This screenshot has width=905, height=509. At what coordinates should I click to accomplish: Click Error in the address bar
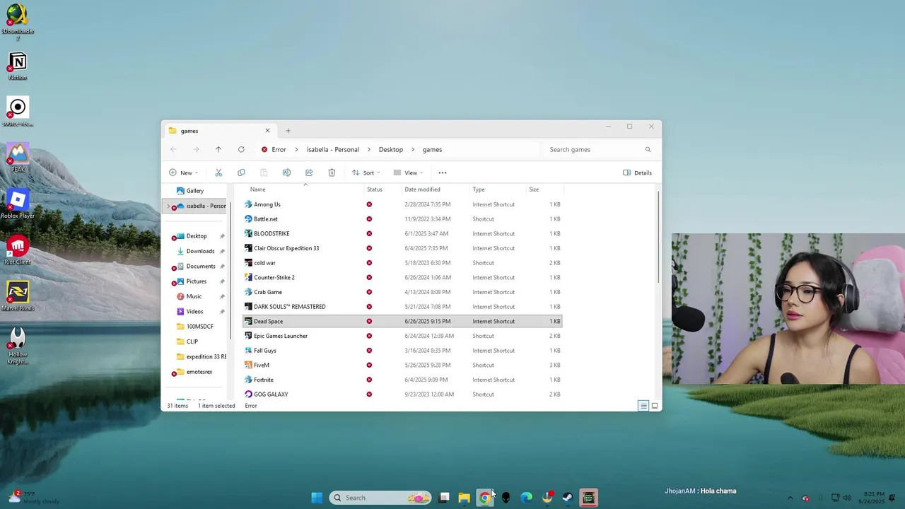[279, 149]
